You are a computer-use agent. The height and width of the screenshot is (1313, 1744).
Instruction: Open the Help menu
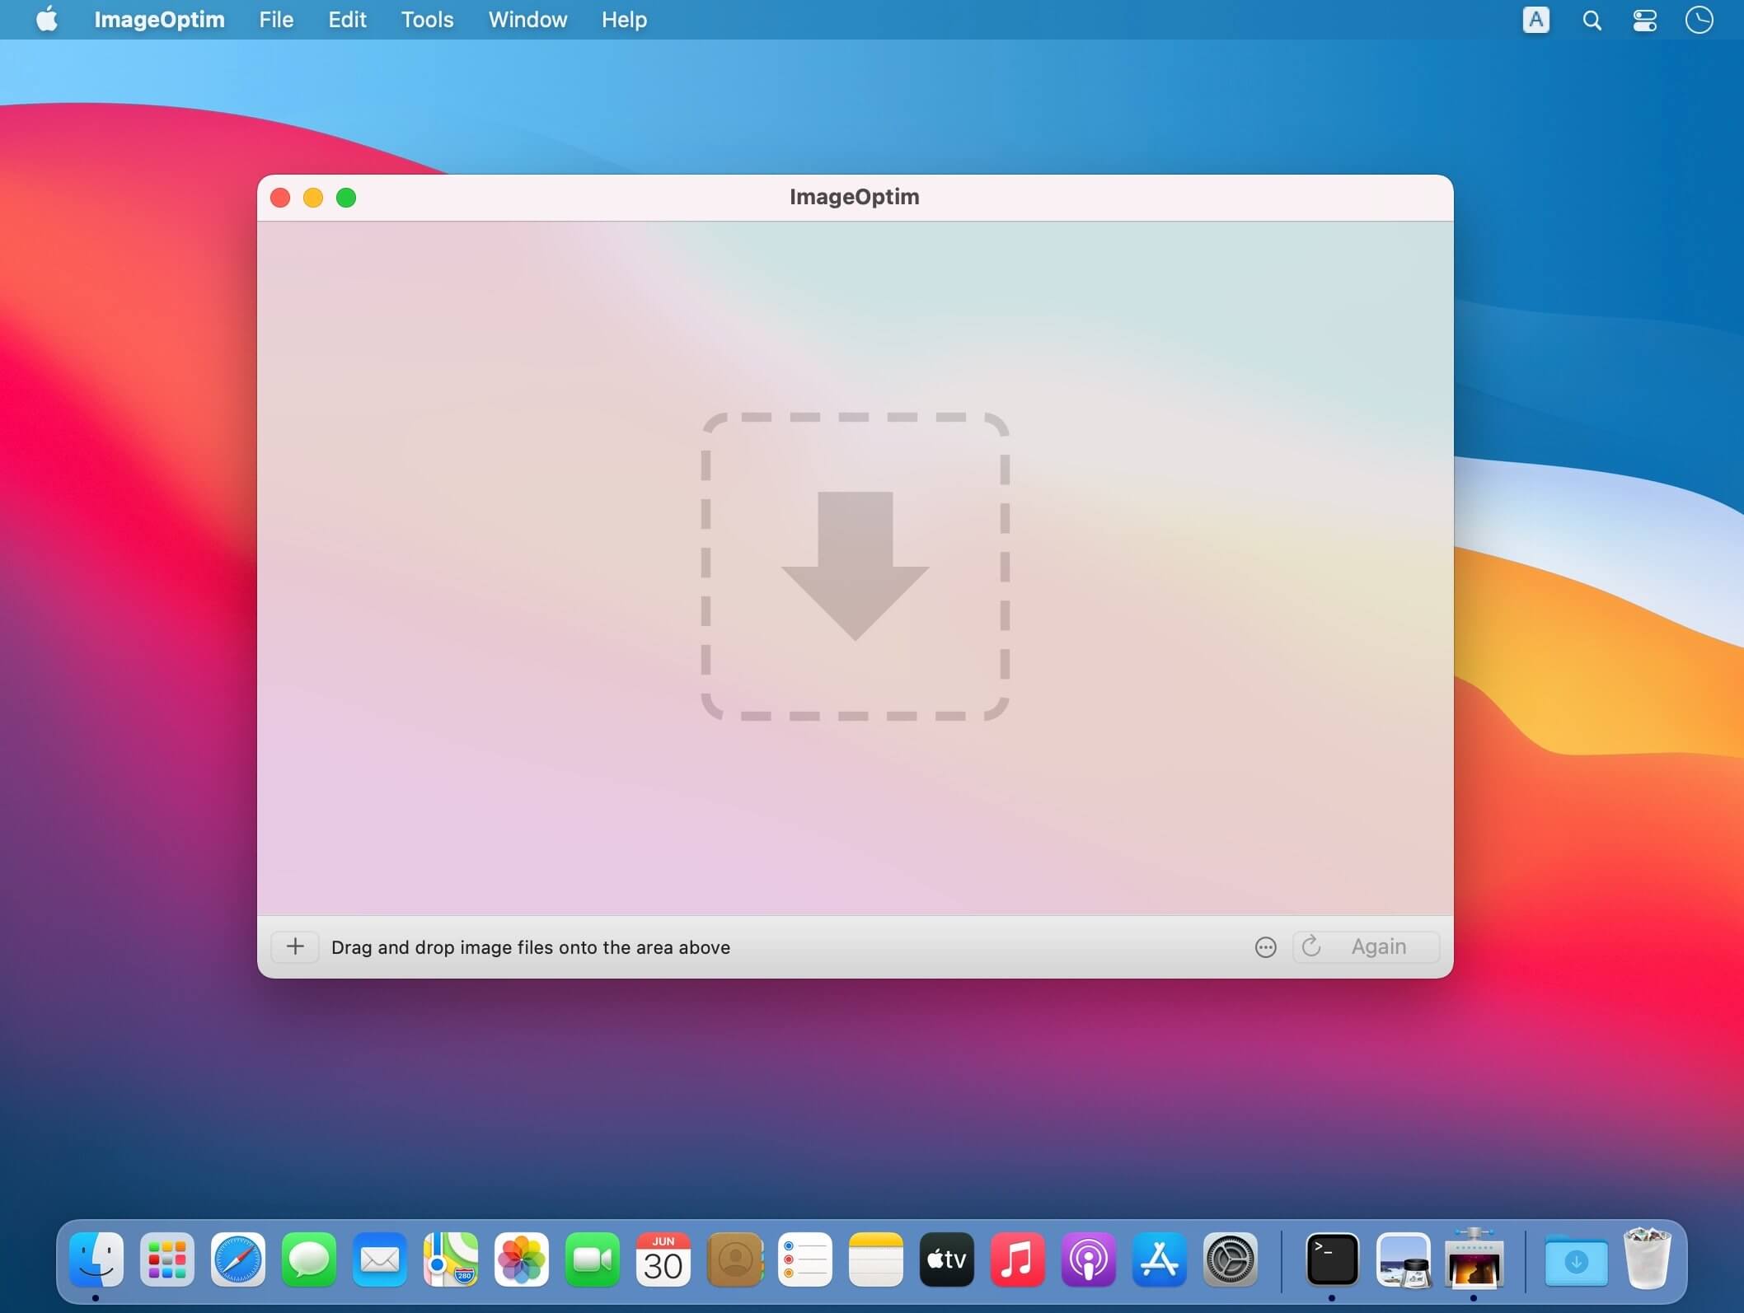(624, 20)
